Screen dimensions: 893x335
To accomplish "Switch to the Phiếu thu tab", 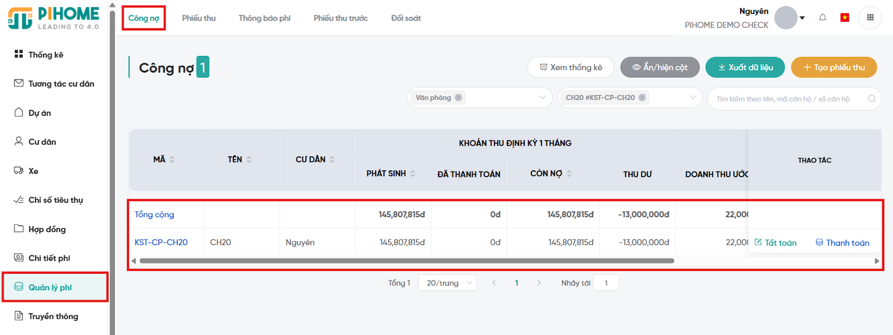I will [x=199, y=18].
